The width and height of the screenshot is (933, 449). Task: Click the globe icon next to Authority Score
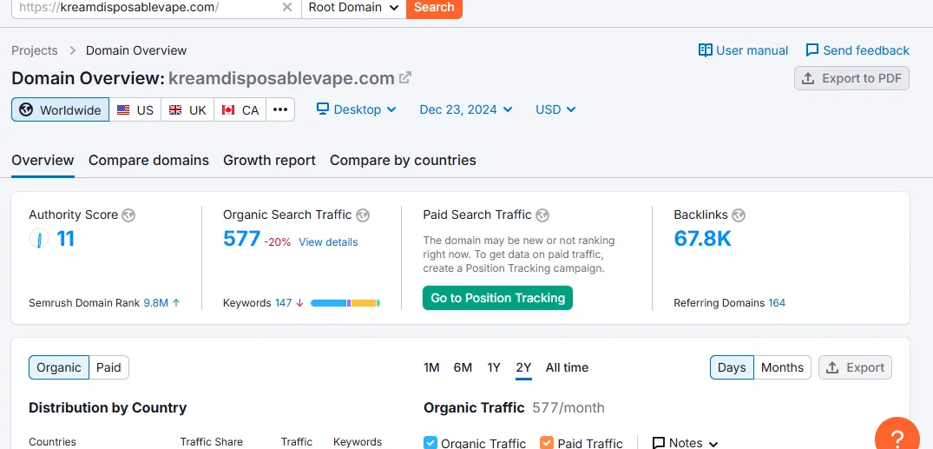pyautogui.click(x=128, y=215)
